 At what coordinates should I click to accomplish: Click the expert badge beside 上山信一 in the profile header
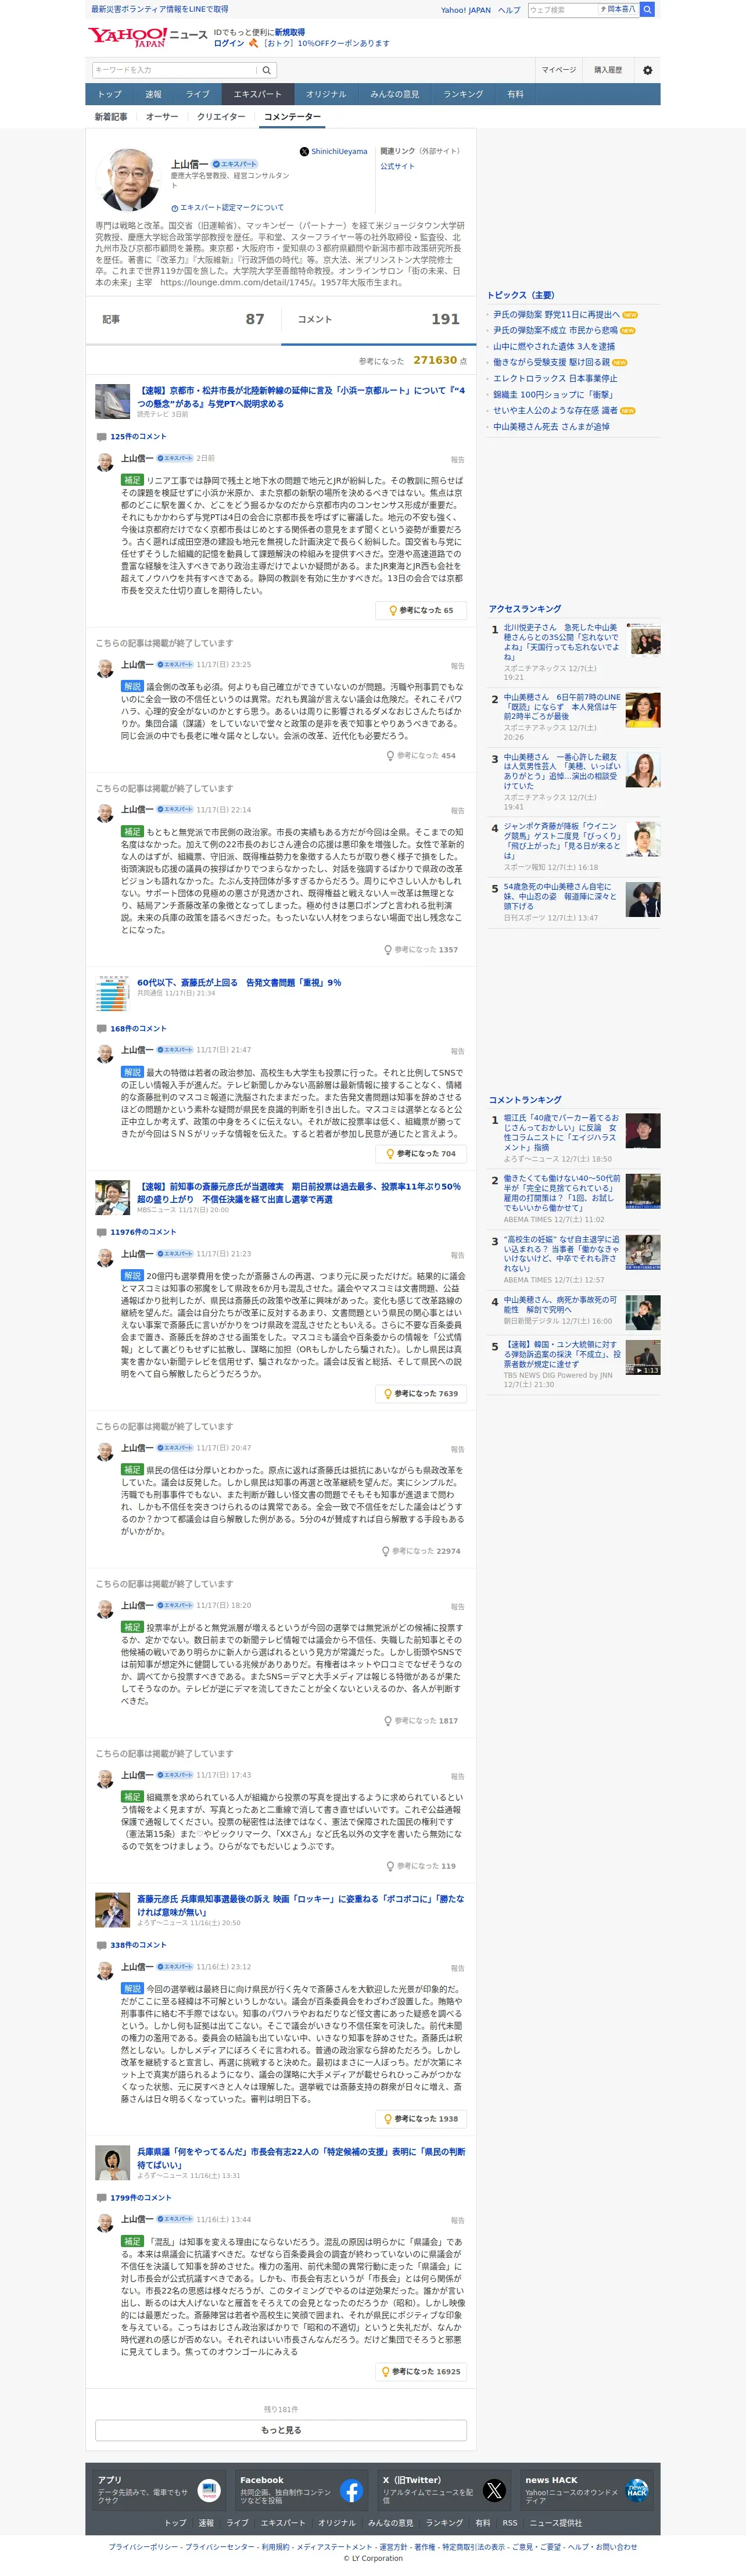point(235,164)
